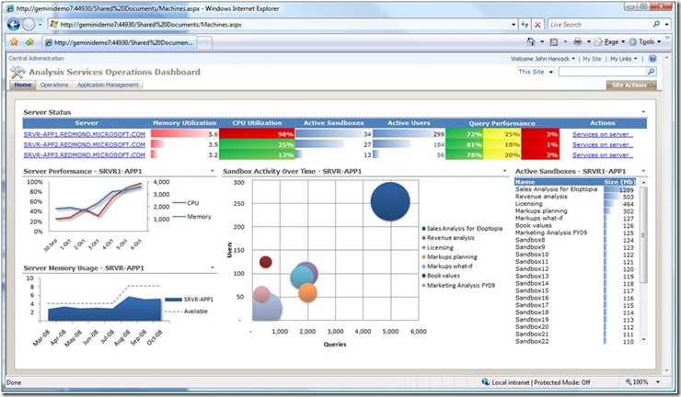The width and height of the screenshot is (681, 397).
Task: Click the Sandbox22 row name
Action: tap(532, 341)
